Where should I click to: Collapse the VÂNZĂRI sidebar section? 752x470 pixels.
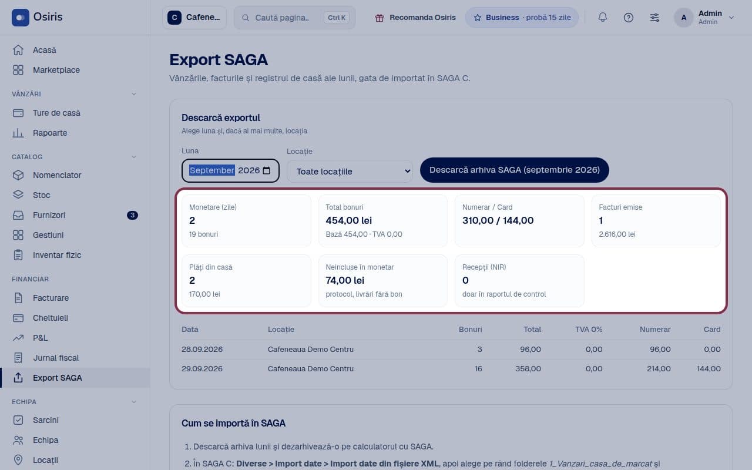click(133, 94)
